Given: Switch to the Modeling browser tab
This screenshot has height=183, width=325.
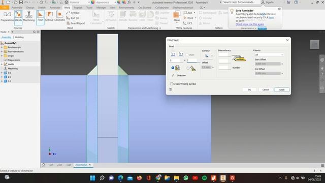Looking at the screenshot, I should pos(19,37).
